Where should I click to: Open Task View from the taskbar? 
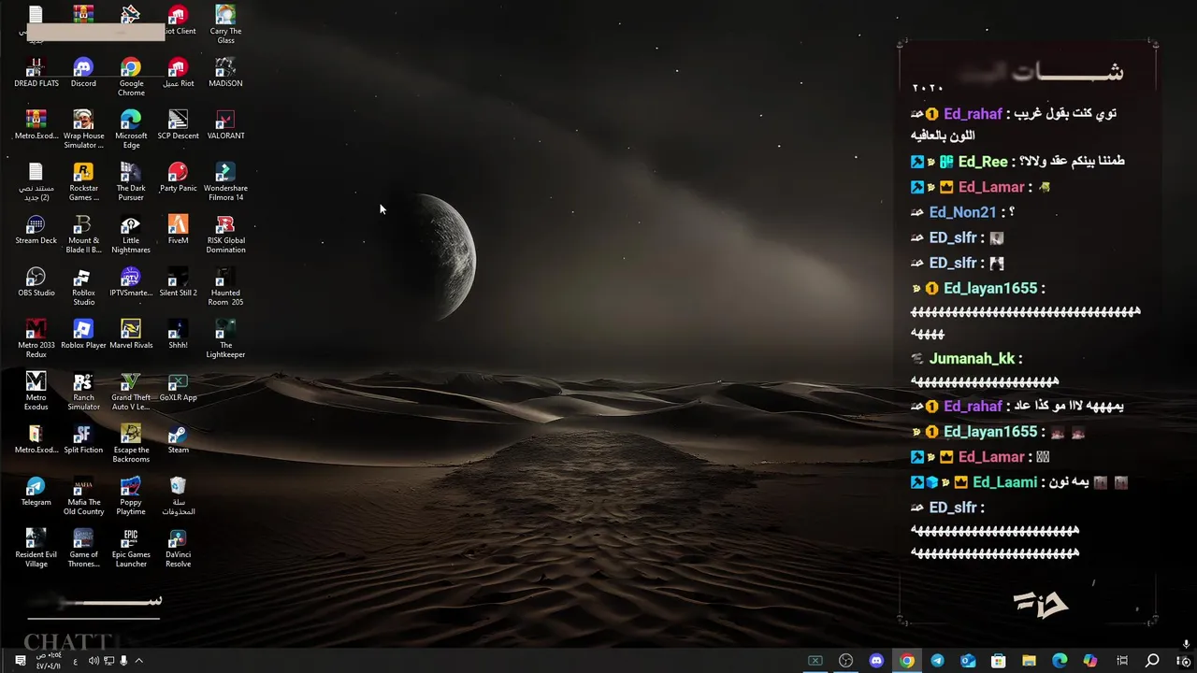click(x=1122, y=661)
